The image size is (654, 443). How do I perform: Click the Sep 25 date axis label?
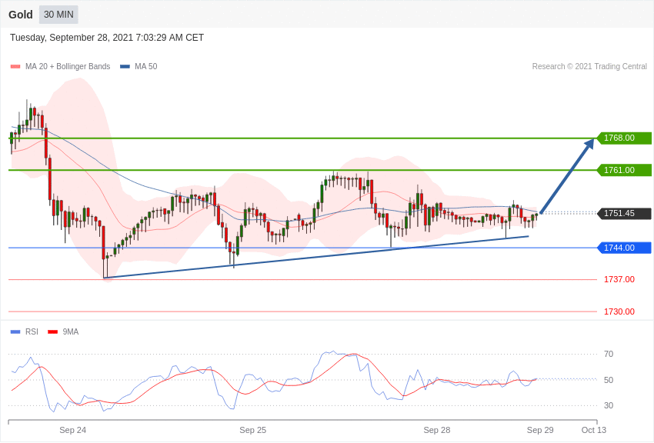pyautogui.click(x=253, y=430)
